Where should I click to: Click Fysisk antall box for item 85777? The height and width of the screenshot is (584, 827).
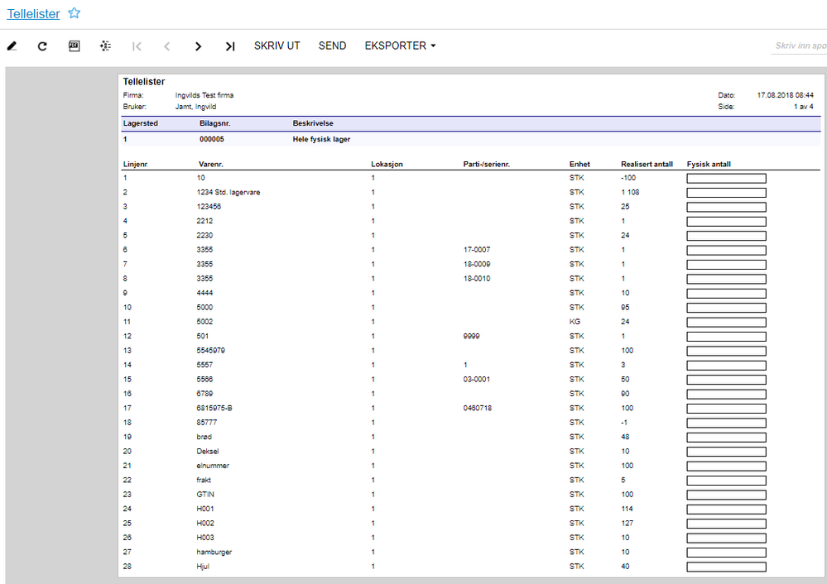click(726, 424)
